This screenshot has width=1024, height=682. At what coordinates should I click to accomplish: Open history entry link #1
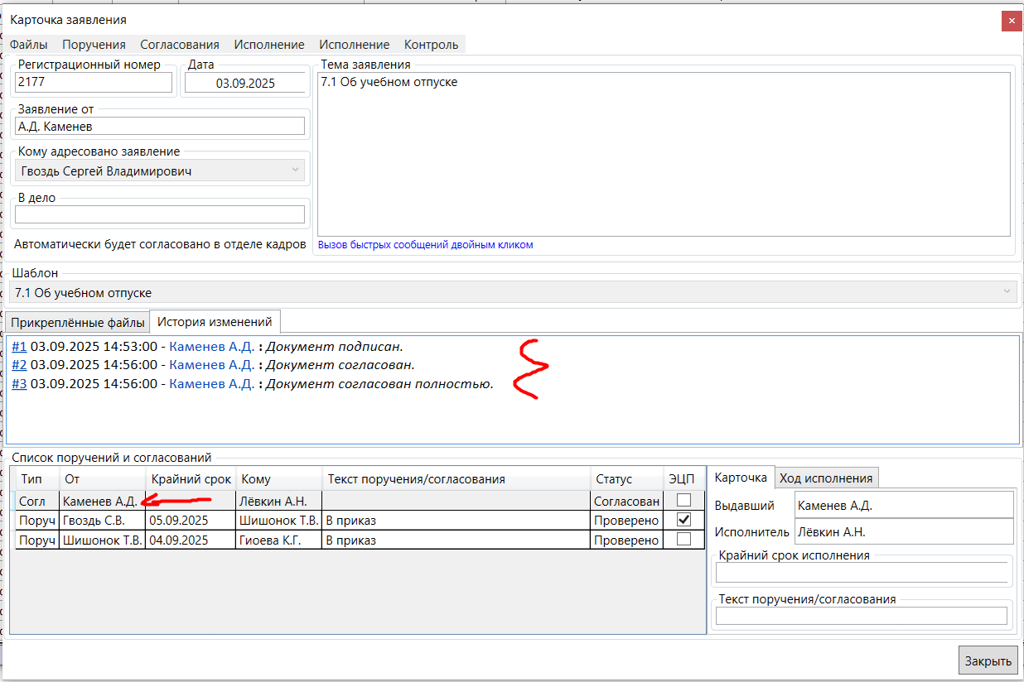coord(19,346)
